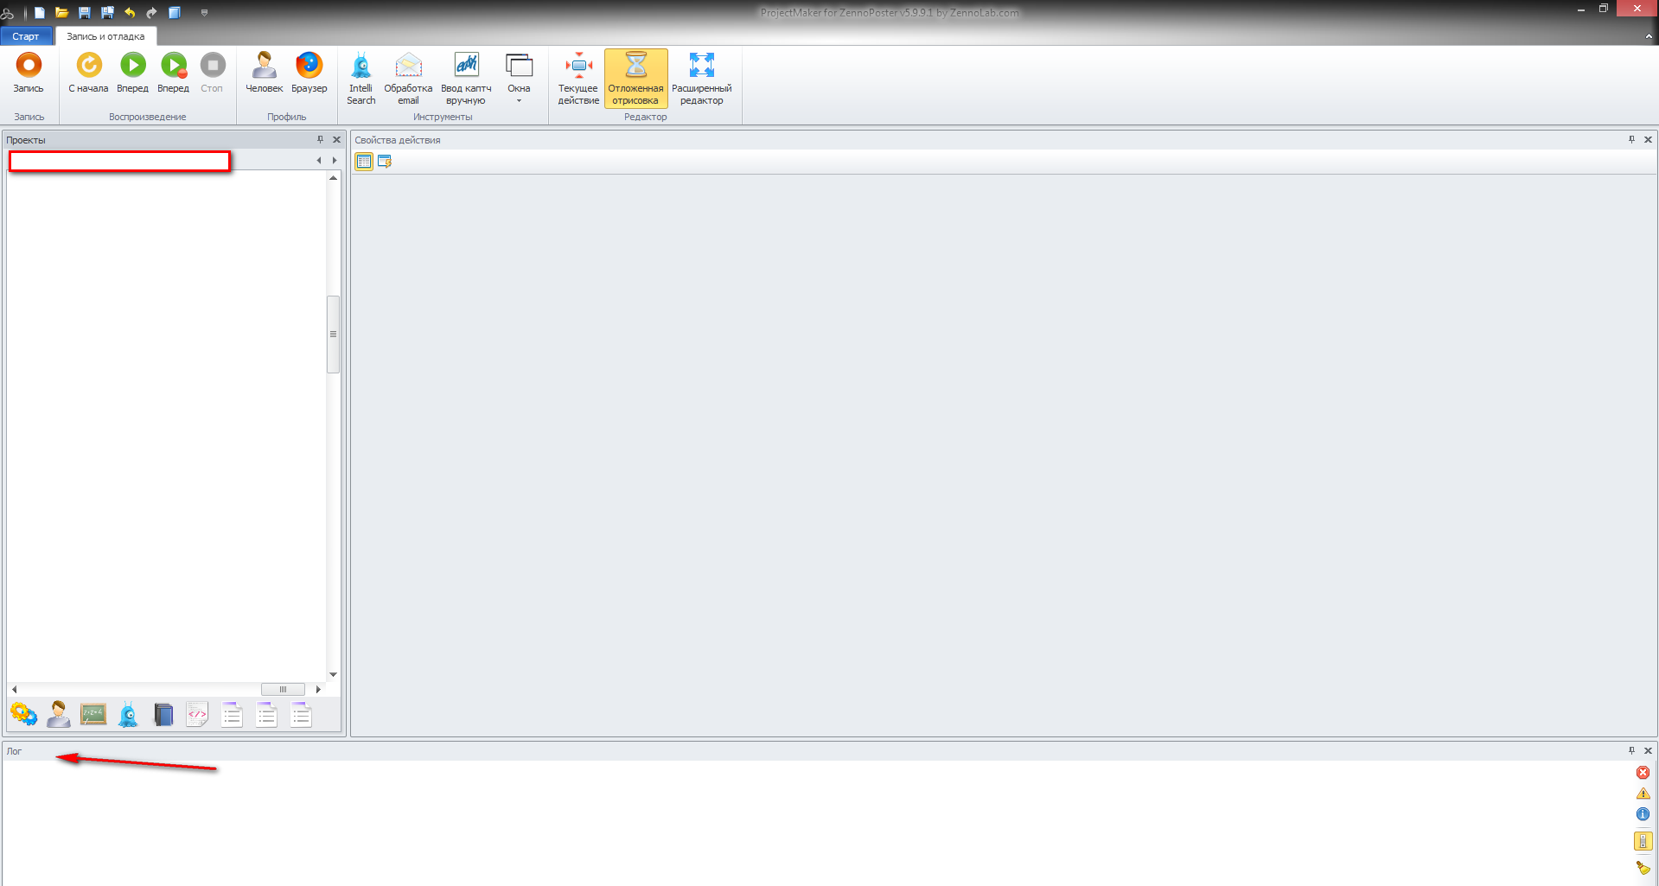
Task: Toggle error messages filter in the log
Action: 1643,773
